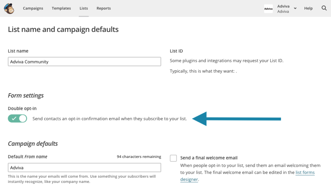The height and width of the screenshot is (189, 331).
Task: Click 'Typically, this is what they want' text
Action: pyautogui.click(x=203, y=71)
